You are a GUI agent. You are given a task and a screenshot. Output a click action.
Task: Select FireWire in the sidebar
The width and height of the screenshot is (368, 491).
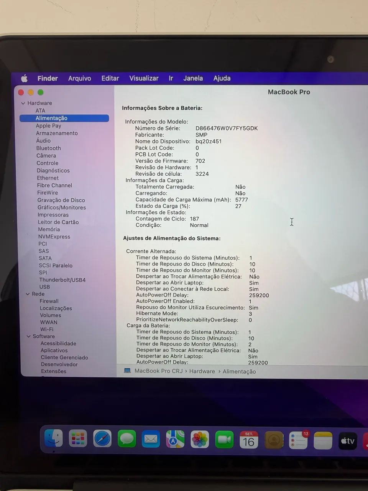48,193
